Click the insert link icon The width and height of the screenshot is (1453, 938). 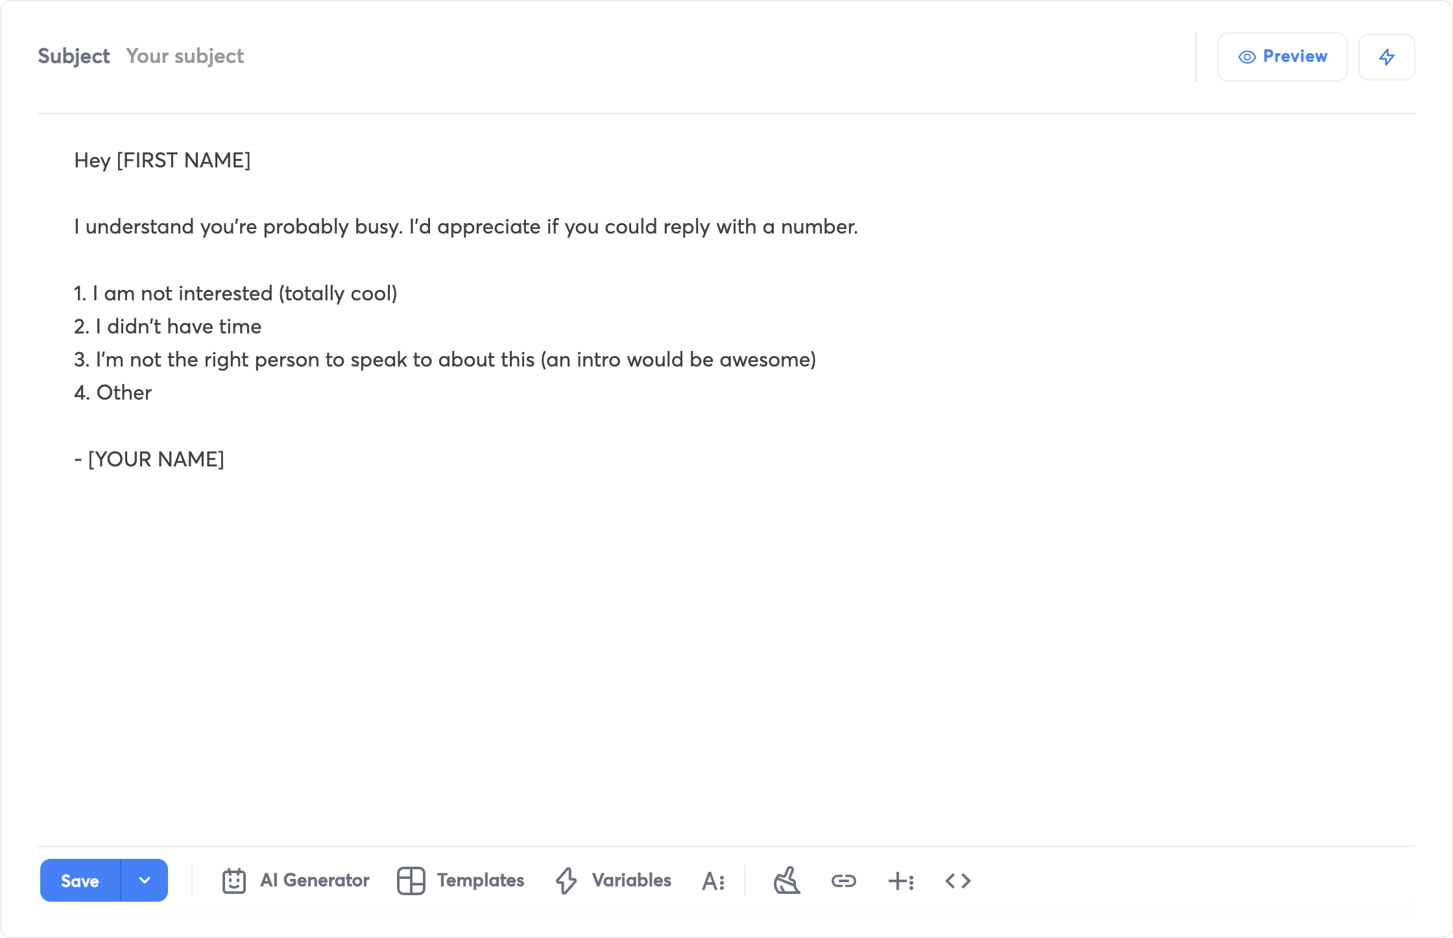pos(844,881)
